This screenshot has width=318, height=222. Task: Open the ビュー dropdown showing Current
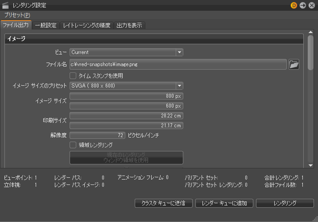click(x=126, y=52)
